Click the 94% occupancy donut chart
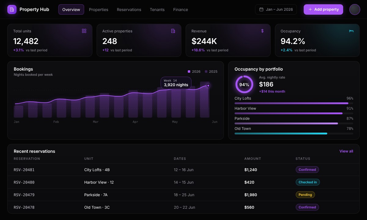This screenshot has height=220, width=367. (x=244, y=85)
